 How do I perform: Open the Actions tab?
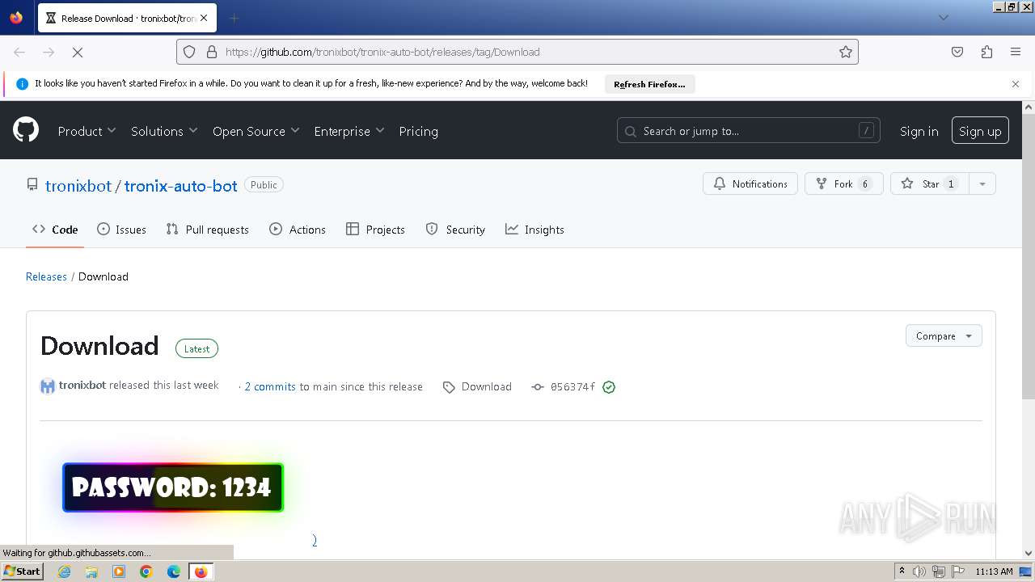point(298,230)
